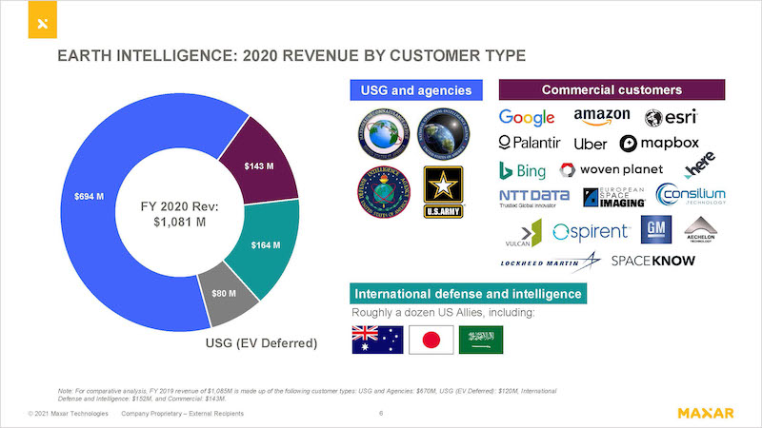Click 'Company Proprietary – External Recipients' text
The width and height of the screenshot is (762, 428).
(x=182, y=414)
